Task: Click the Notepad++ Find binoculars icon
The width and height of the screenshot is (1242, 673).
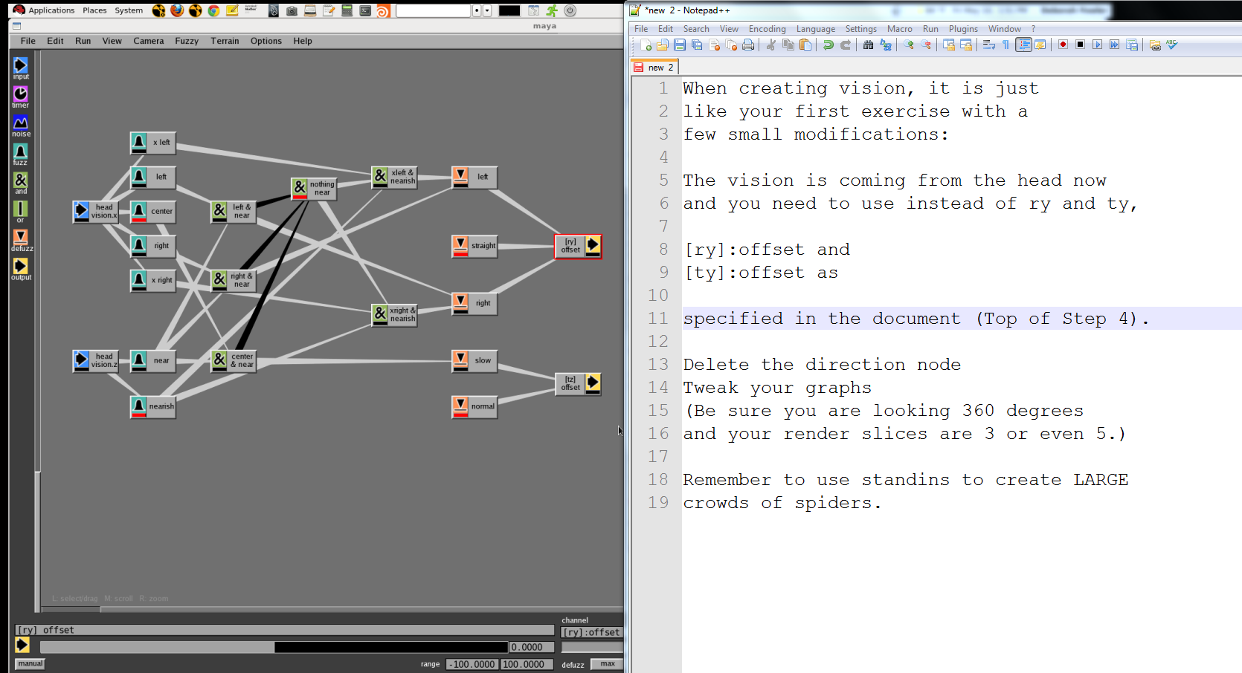Action: [868, 45]
